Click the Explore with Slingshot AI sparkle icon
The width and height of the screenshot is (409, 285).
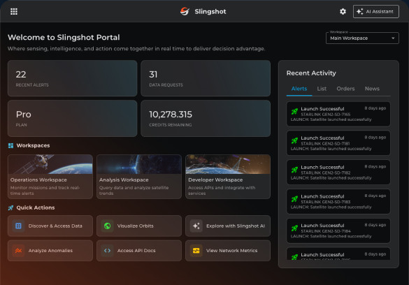pyautogui.click(x=196, y=226)
